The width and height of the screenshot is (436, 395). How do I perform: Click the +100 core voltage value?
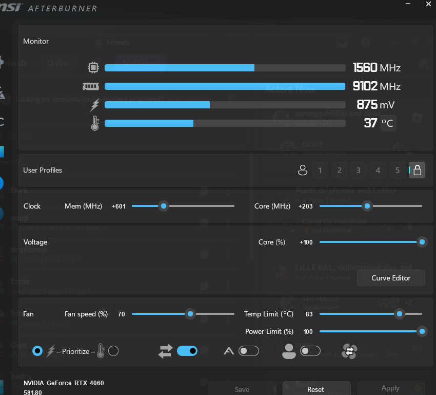(306, 242)
